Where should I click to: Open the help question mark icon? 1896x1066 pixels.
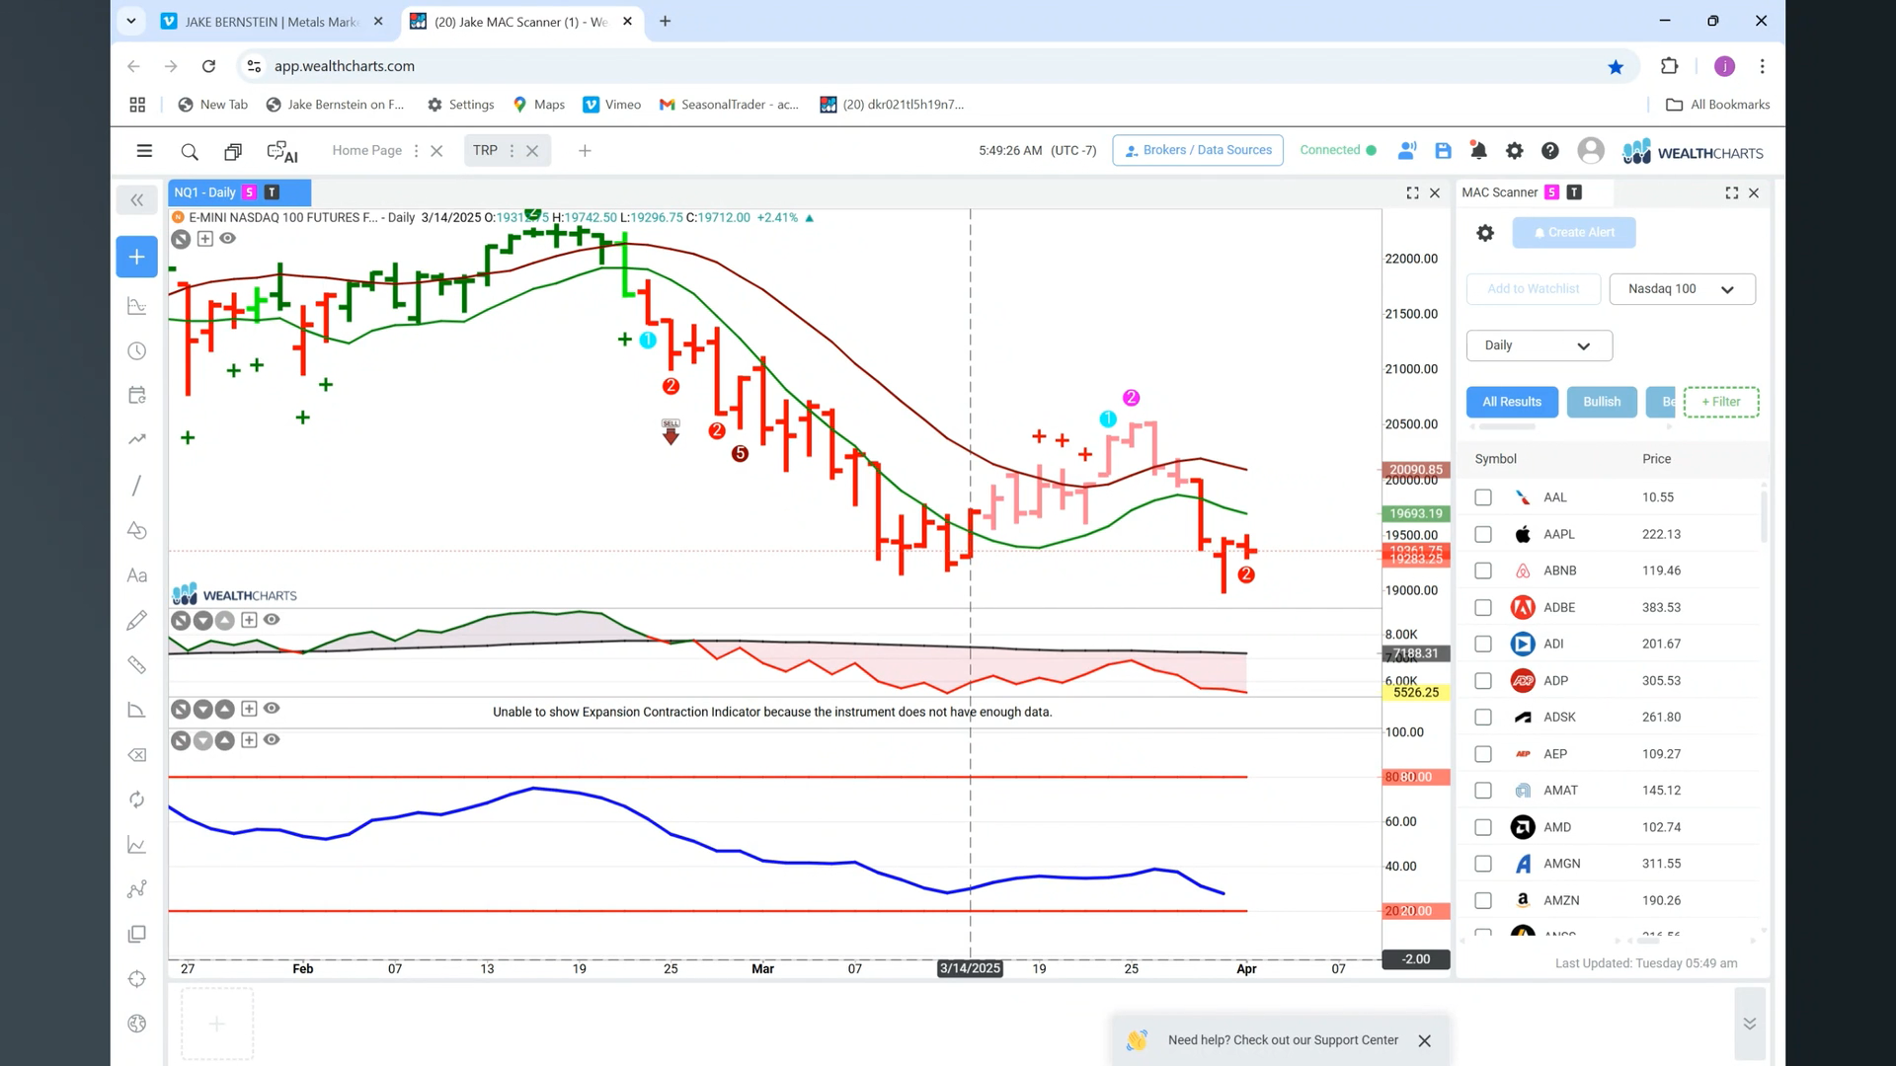point(1550,151)
